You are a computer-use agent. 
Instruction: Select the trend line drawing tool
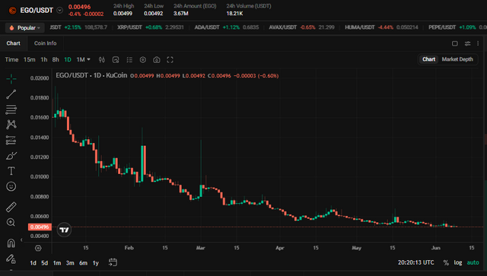[11, 94]
